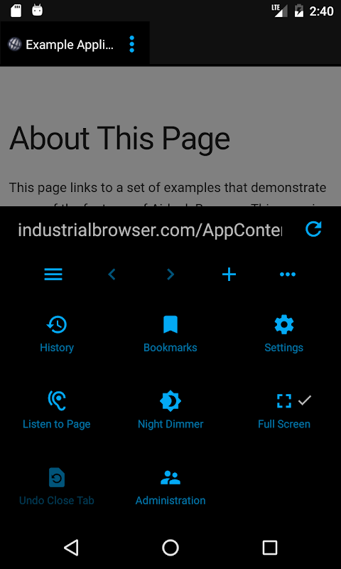The height and width of the screenshot is (569, 341).
Task: Start Listen to Page ear icon
Action: click(x=57, y=400)
